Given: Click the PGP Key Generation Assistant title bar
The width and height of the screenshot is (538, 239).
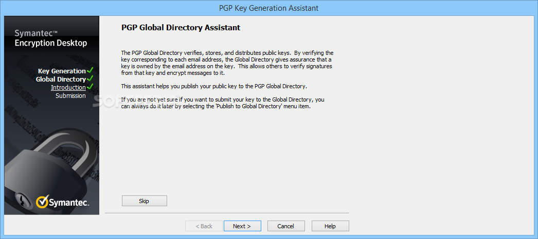Looking at the screenshot, I should (268, 8).
